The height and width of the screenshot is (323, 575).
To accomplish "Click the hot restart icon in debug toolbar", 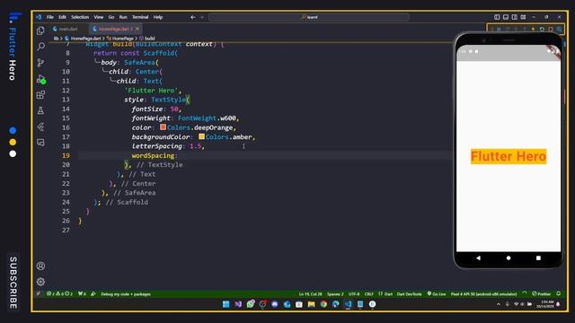I will [542, 29].
